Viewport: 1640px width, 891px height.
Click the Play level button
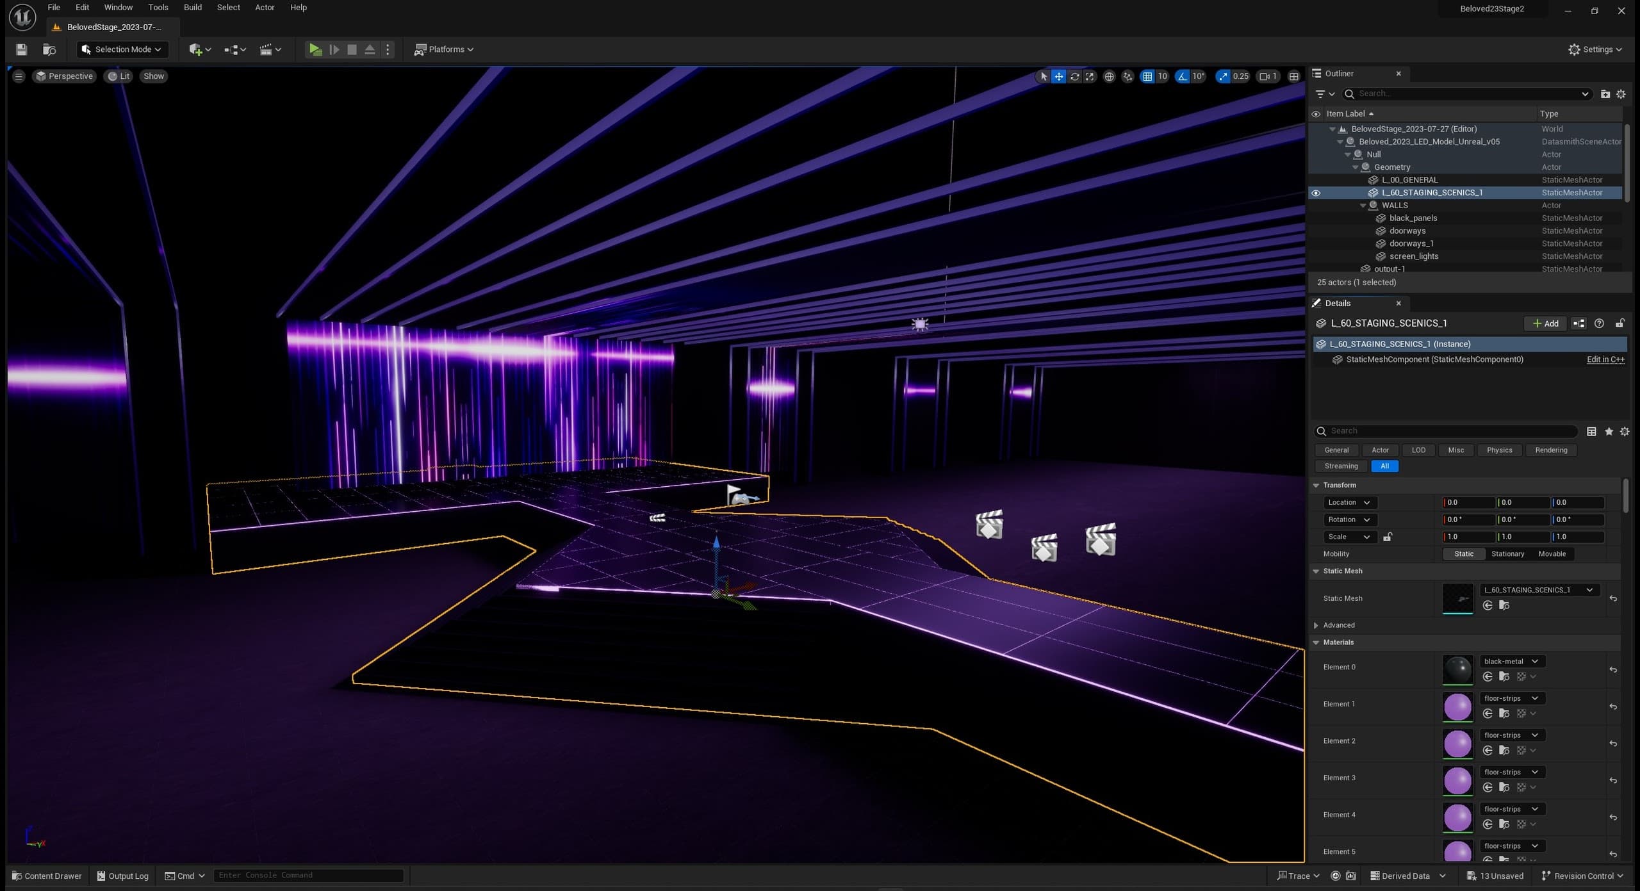(x=315, y=49)
